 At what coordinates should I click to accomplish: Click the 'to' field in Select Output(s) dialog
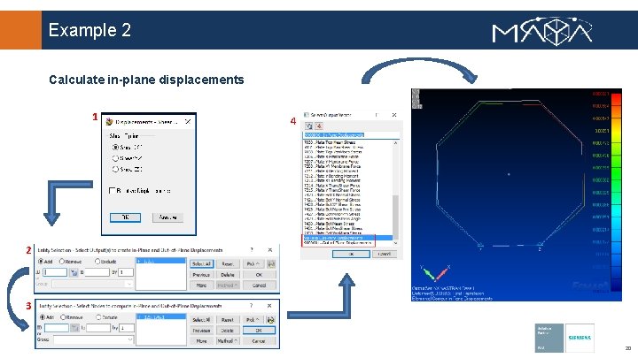(x=97, y=272)
